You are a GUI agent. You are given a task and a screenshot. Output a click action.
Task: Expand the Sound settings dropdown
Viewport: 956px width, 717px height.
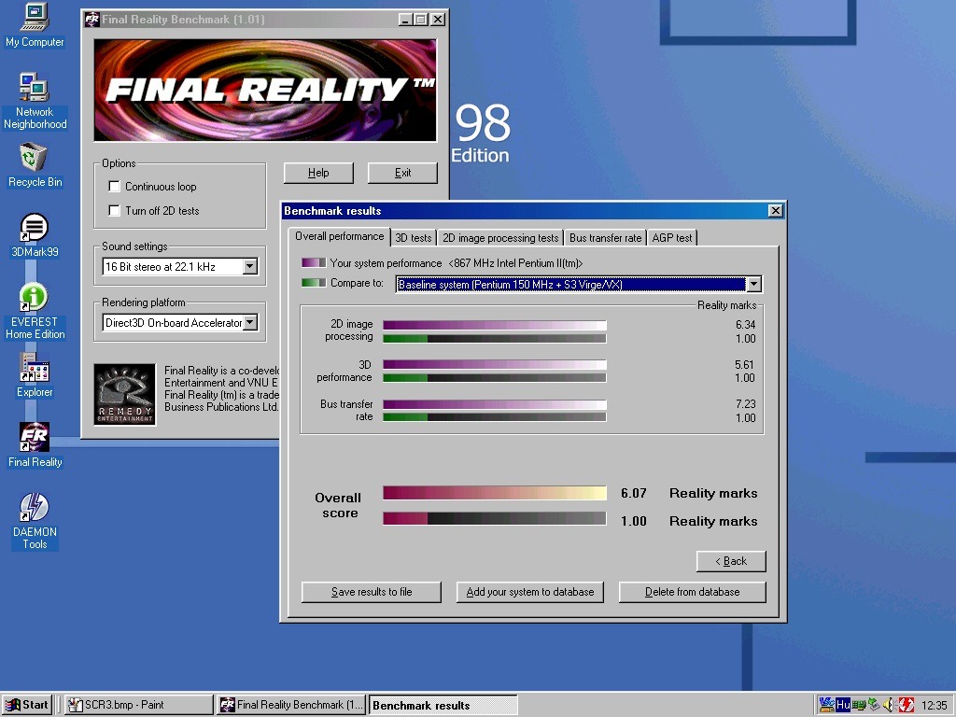coord(250,266)
